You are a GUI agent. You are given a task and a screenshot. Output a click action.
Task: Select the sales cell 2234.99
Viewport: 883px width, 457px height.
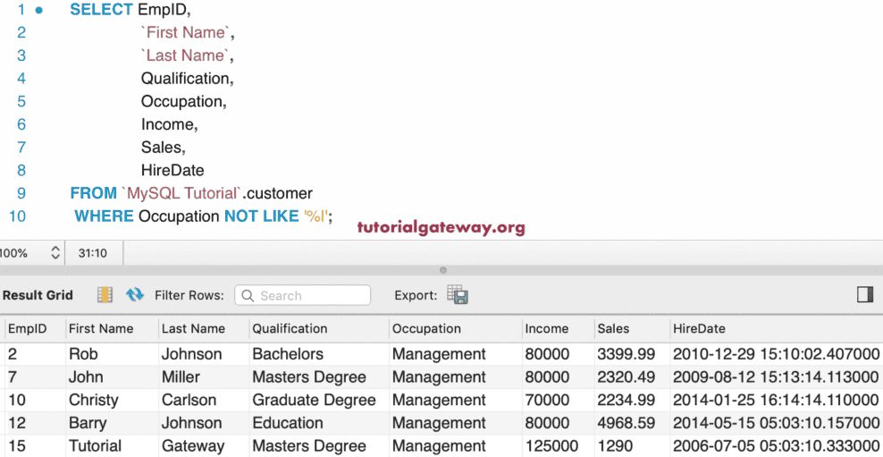[627, 400]
